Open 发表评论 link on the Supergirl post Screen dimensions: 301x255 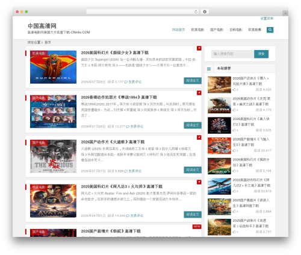click(x=135, y=82)
